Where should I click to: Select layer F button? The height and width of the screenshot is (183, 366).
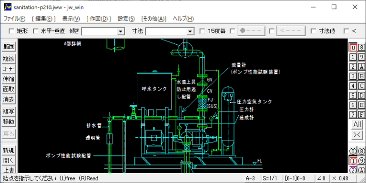point(362,114)
